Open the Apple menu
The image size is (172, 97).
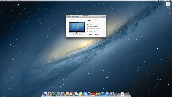(x=2, y=1)
